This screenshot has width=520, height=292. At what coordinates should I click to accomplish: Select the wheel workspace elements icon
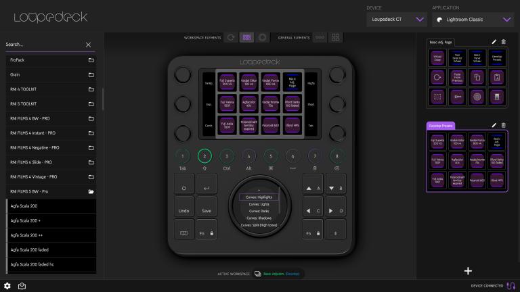tap(262, 37)
